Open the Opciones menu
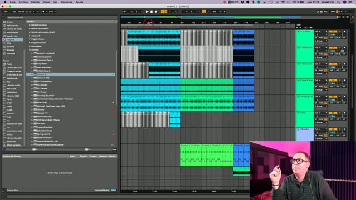Screen dimensions: 356x200 click(66, 2)
